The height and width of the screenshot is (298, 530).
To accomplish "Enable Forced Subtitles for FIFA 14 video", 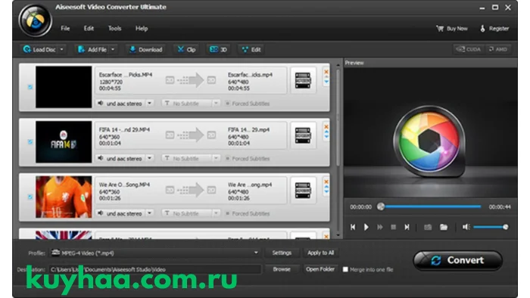I will (228, 158).
